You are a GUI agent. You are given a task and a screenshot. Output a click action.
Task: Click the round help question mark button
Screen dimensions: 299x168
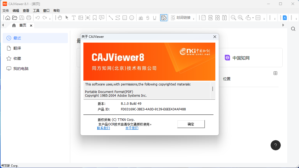pos(276,145)
